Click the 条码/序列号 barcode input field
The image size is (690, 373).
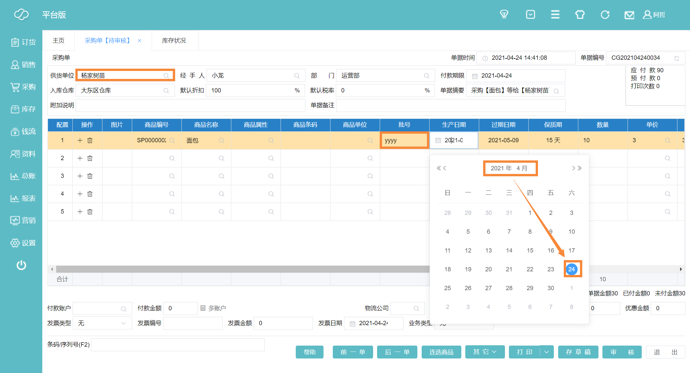[178, 344]
